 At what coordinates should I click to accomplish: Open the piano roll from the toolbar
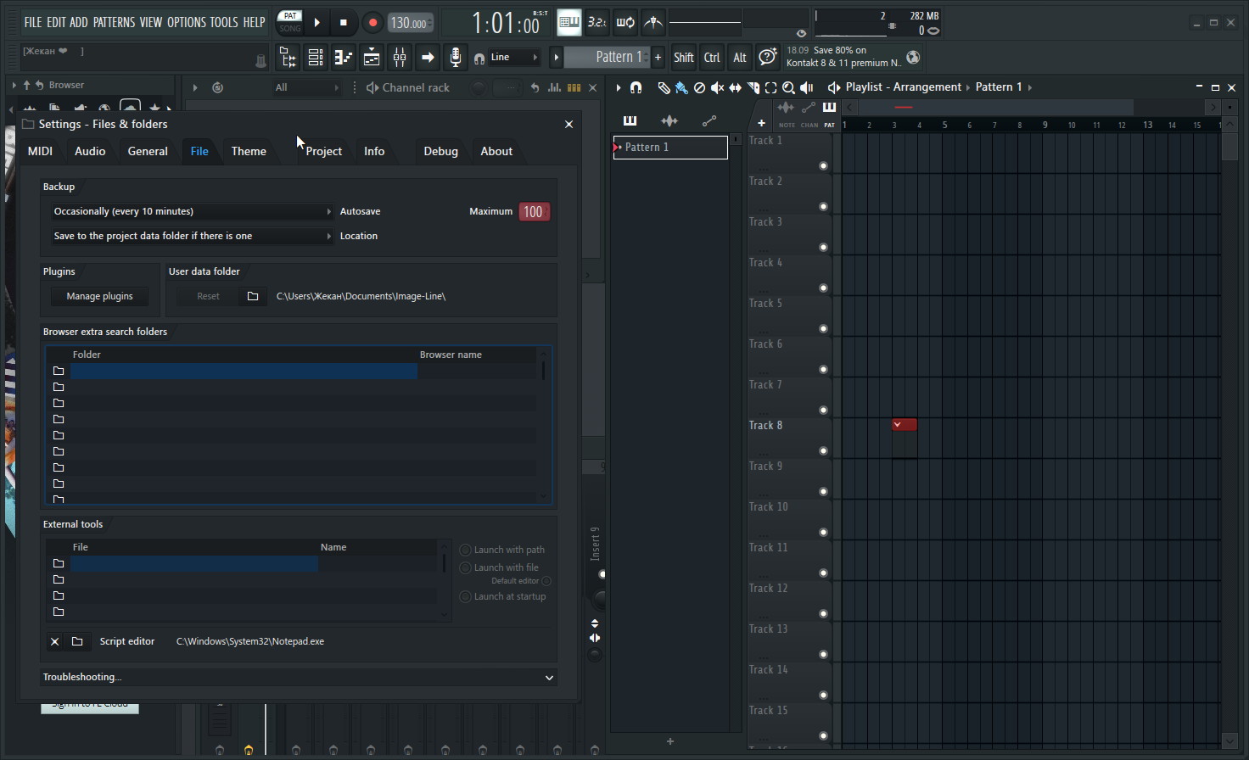(x=344, y=58)
